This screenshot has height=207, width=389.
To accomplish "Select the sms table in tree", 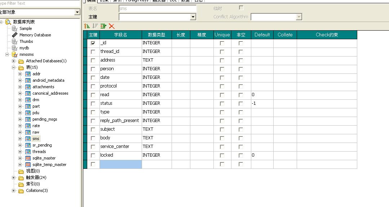I will (36, 139).
